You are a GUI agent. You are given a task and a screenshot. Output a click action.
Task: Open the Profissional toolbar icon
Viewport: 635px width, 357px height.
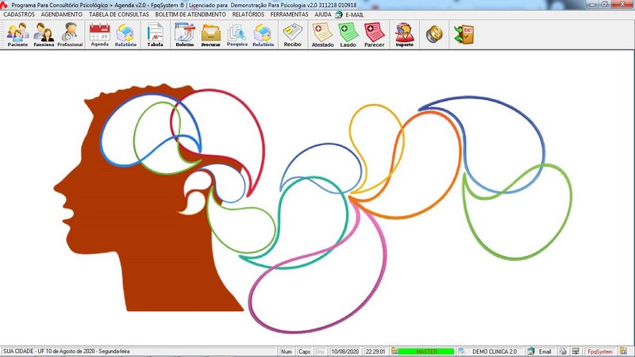(70, 34)
